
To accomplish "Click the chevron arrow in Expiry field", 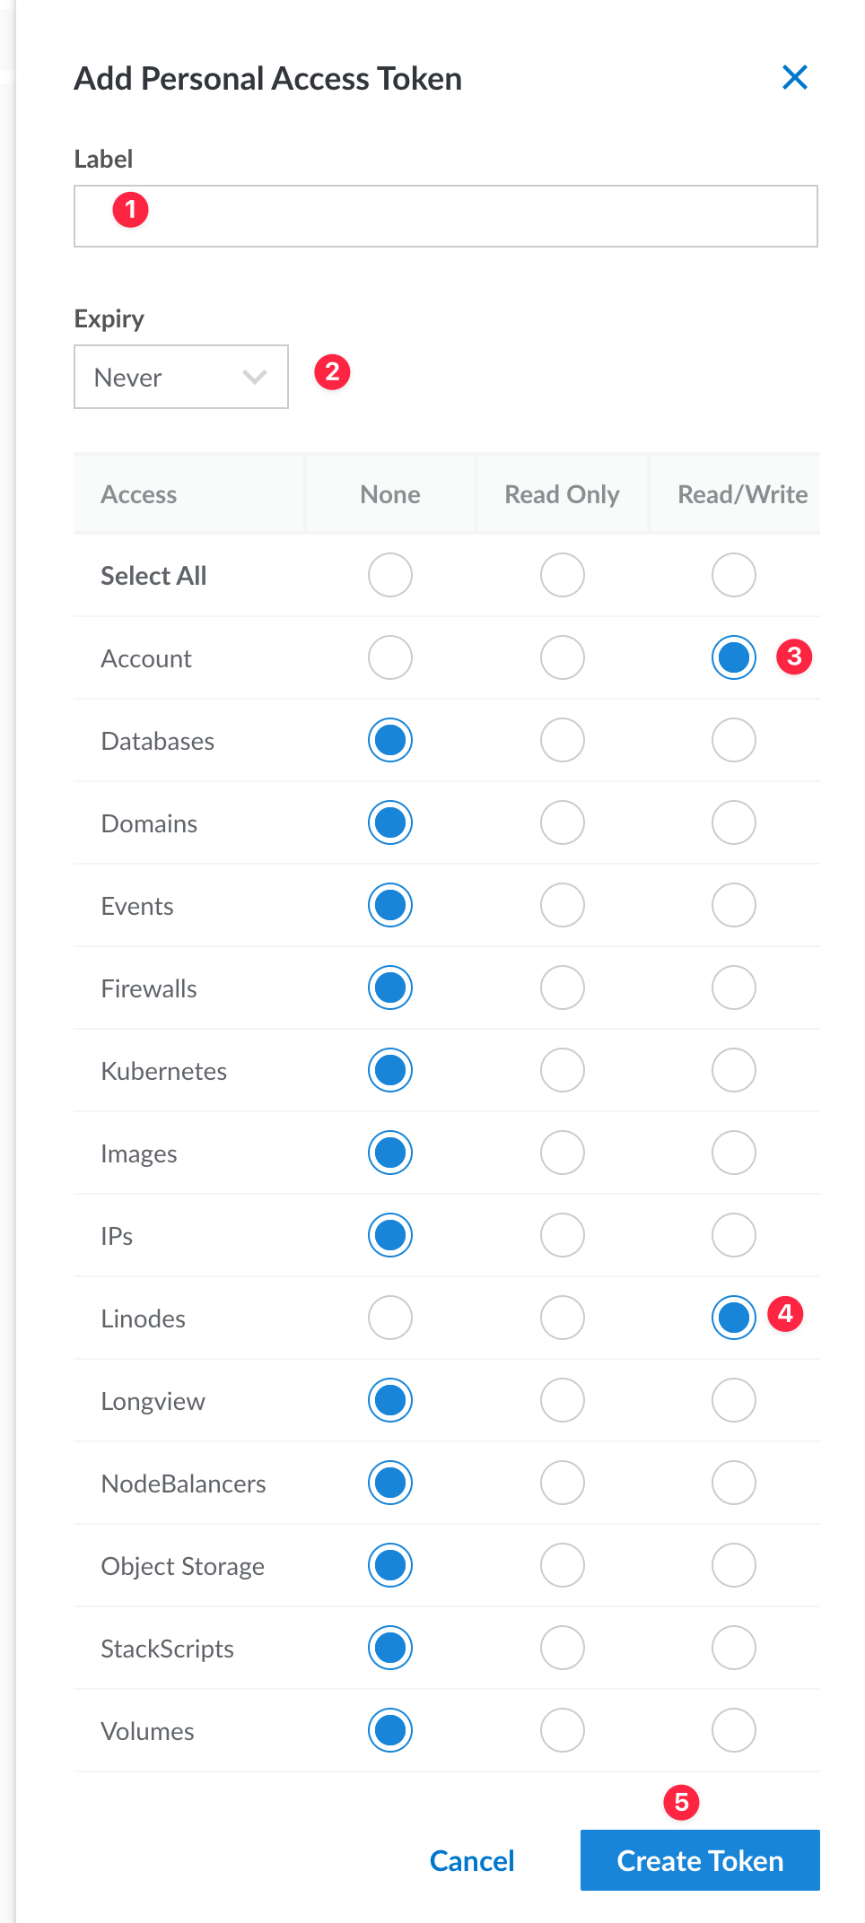I will point(255,377).
